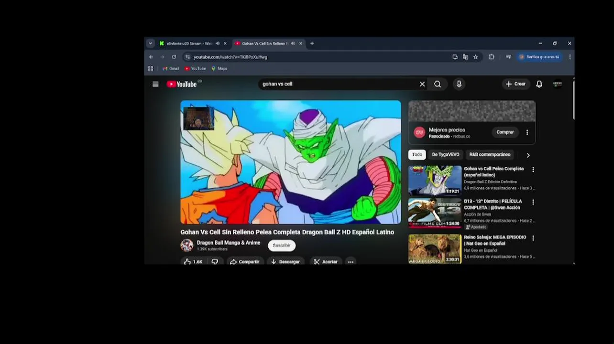614x344 pixels.
Task: Expand the tab search dropdown arrow
Action: click(x=150, y=43)
